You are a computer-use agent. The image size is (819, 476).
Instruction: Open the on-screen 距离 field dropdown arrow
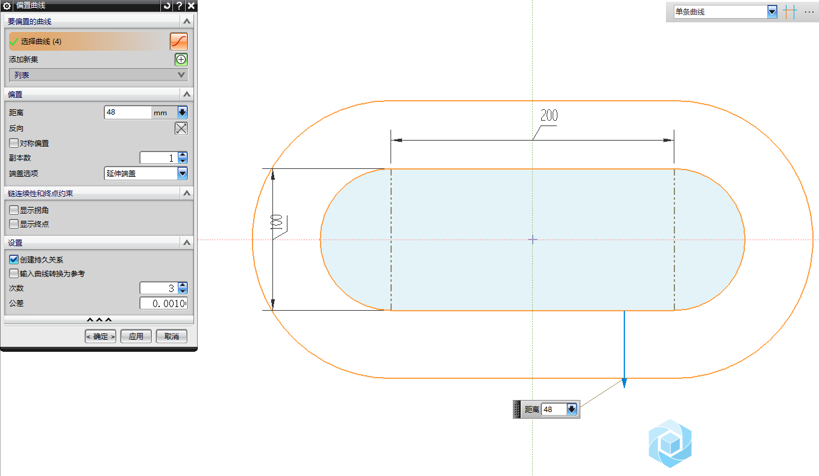click(x=572, y=409)
